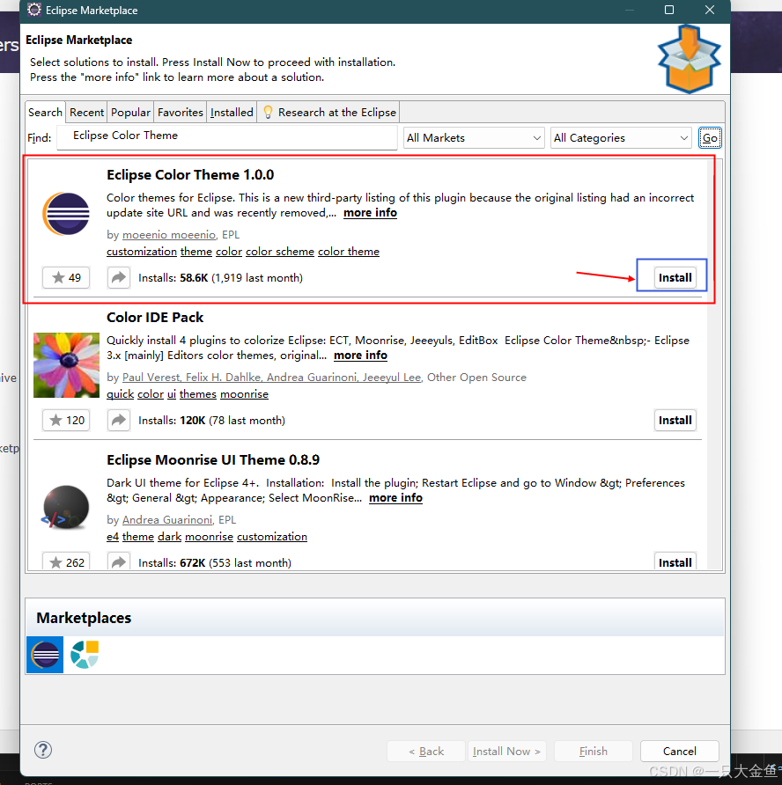Click the Back button
This screenshot has width=782, height=785.
426,751
